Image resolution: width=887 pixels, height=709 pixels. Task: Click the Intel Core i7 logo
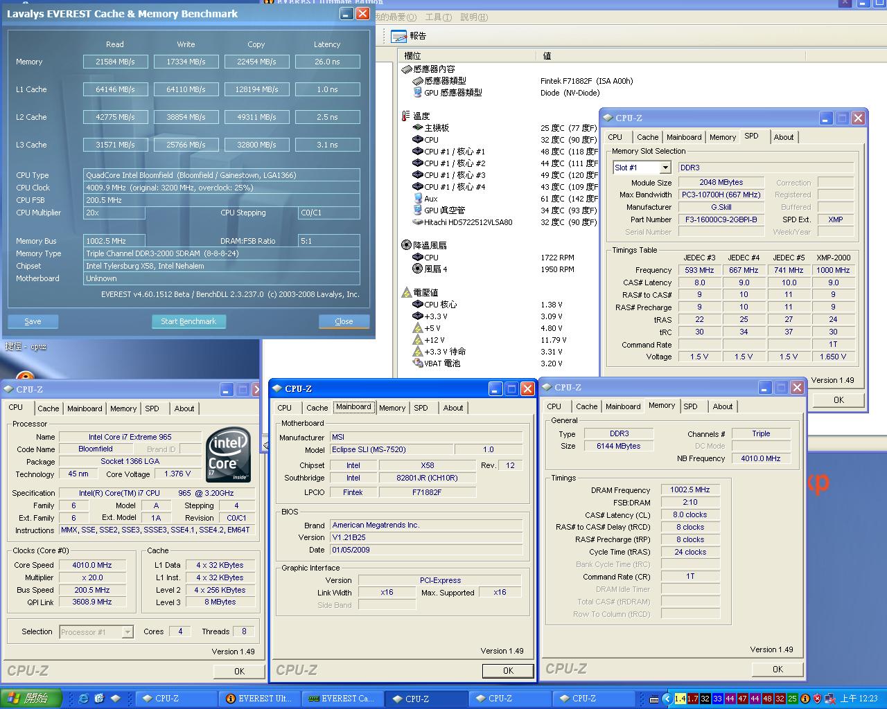coord(228,455)
